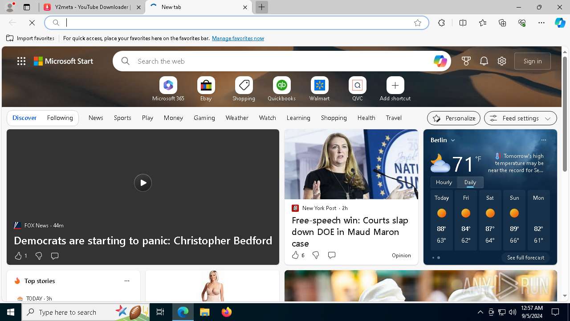Open the Copilot sidebar button
This screenshot has height=321, width=570.
click(x=560, y=23)
